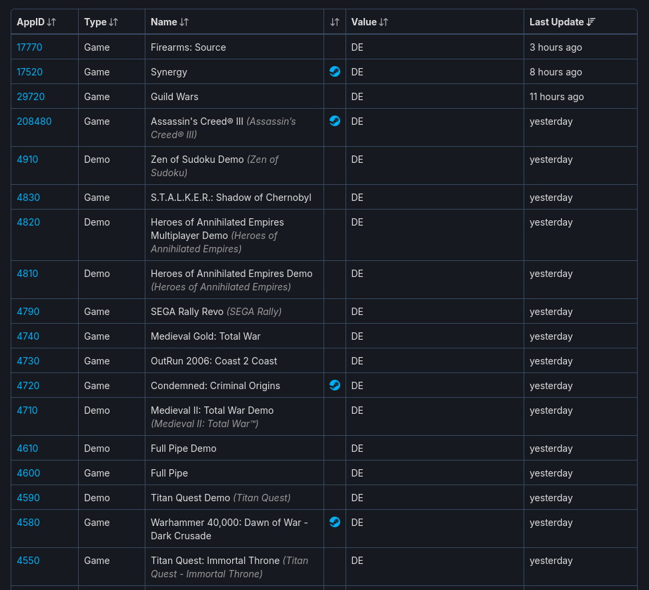Open AppID 4720 link
This screenshot has width=649, height=590.
click(28, 386)
